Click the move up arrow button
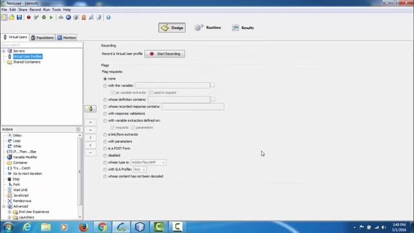 (x=91, y=122)
